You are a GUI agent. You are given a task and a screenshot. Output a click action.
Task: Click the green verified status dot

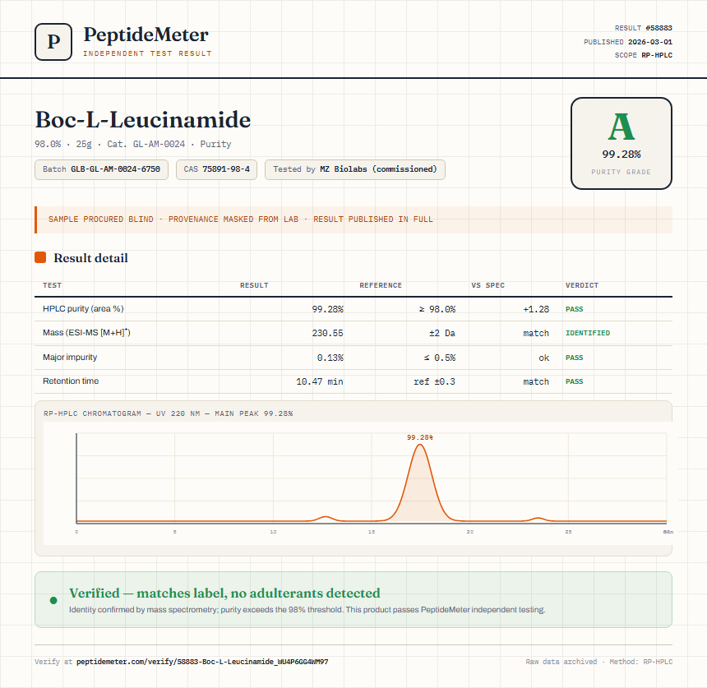pos(53,600)
